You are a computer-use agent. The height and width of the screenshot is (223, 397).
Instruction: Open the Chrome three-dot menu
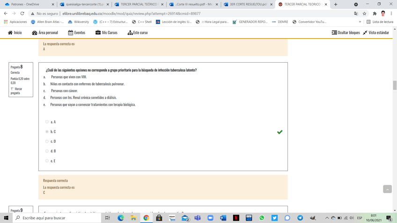(x=391, y=14)
